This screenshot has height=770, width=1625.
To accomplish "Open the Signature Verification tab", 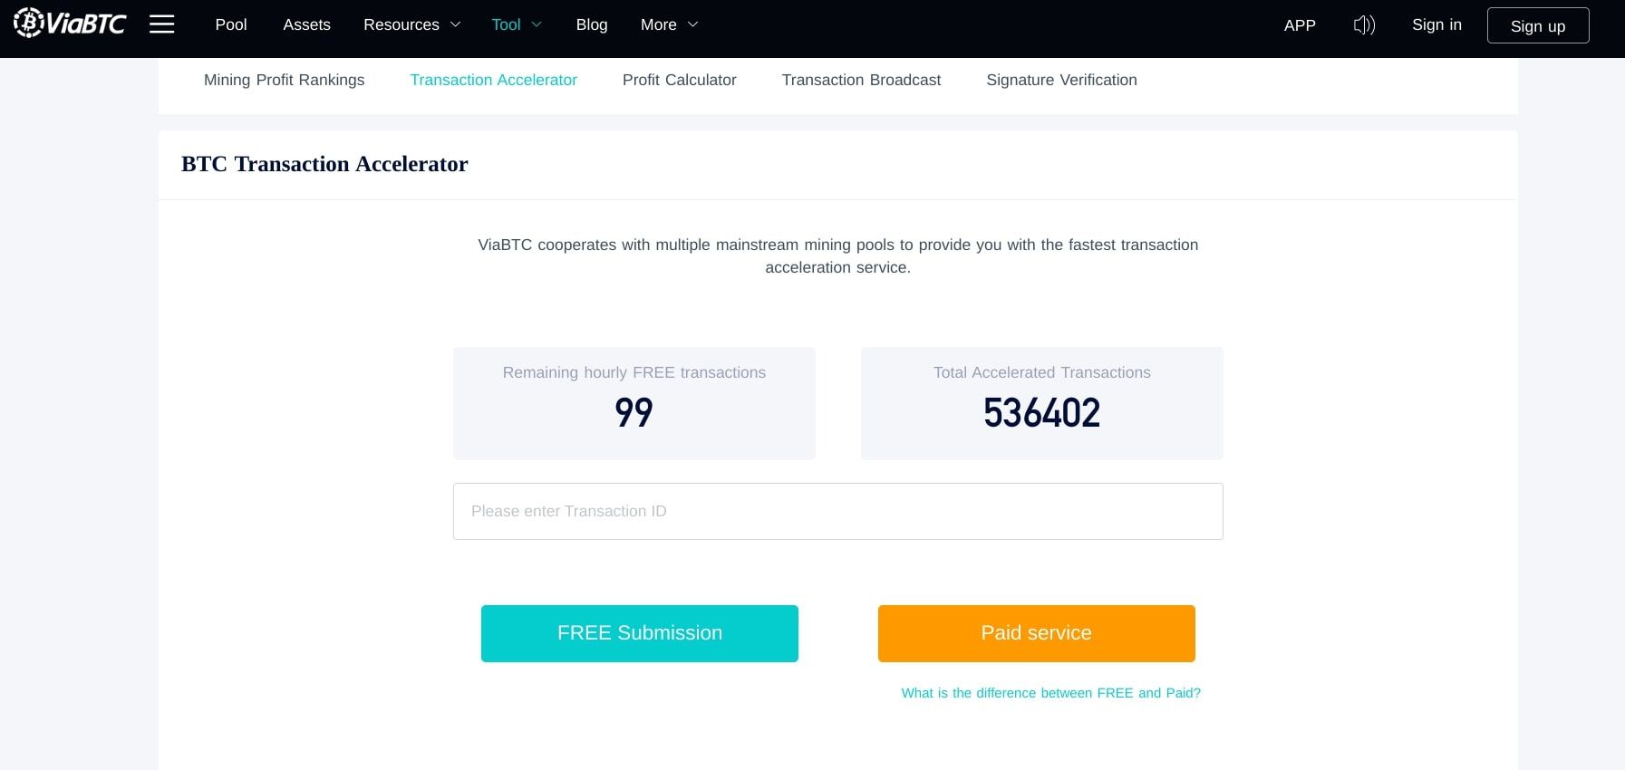I will [x=1061, y=80].
